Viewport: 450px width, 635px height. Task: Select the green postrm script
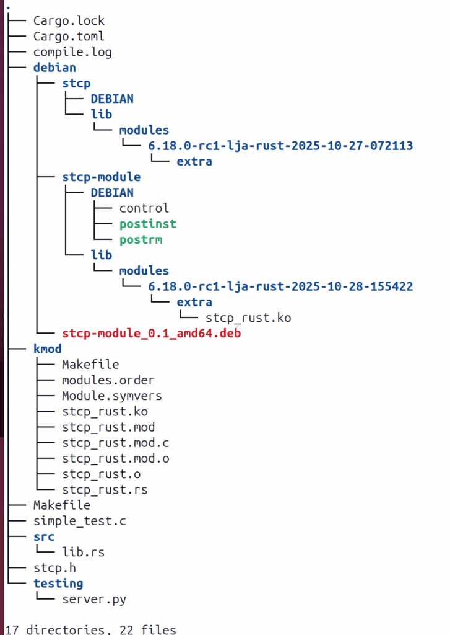pos(141,239)
